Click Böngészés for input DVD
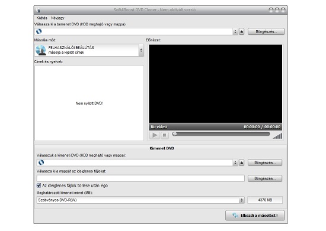326x231 pixels. click(x=266, y=32)
